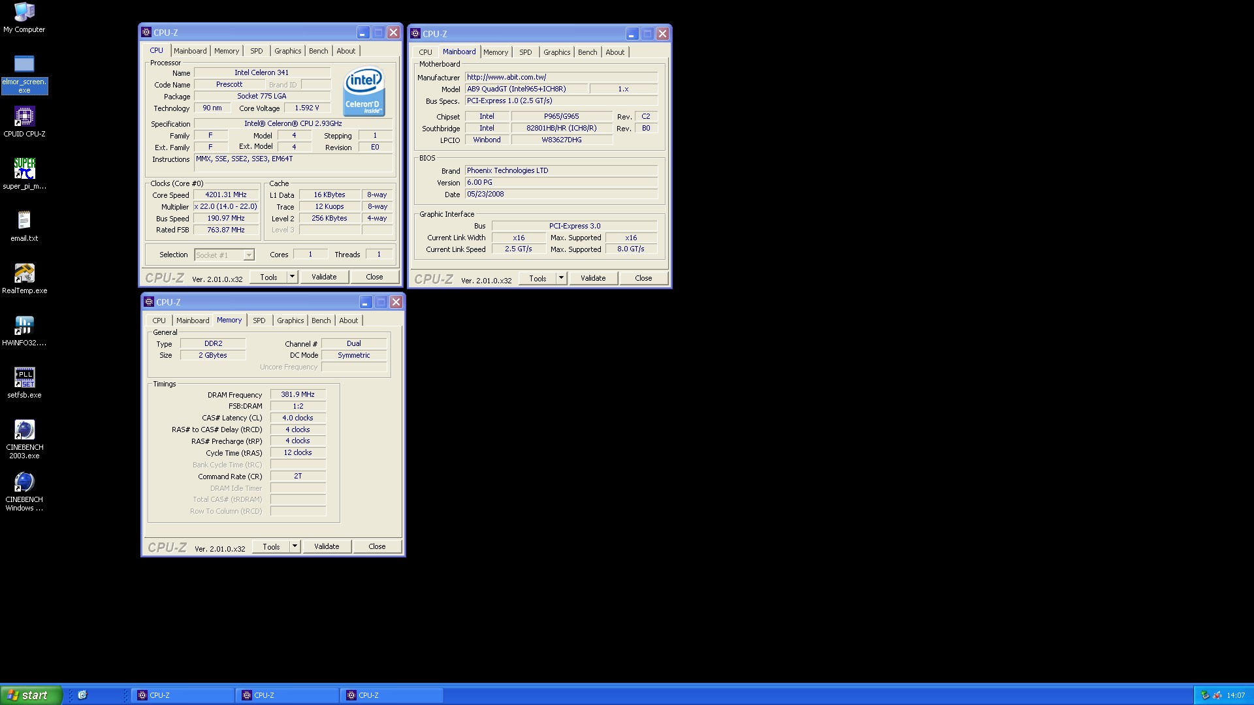Open Bench tab in Memory window

[321, 321]
